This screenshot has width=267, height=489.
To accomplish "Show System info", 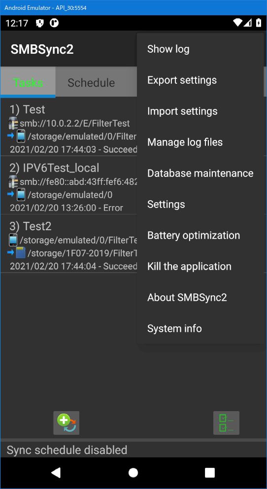I will pyautogui.click(x=200, y=328).
